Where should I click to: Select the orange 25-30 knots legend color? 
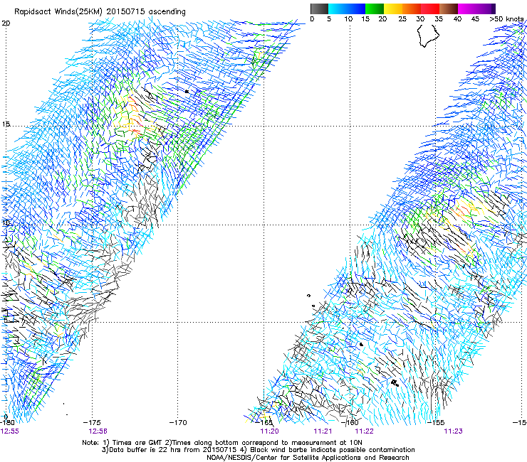pos(412,9)
